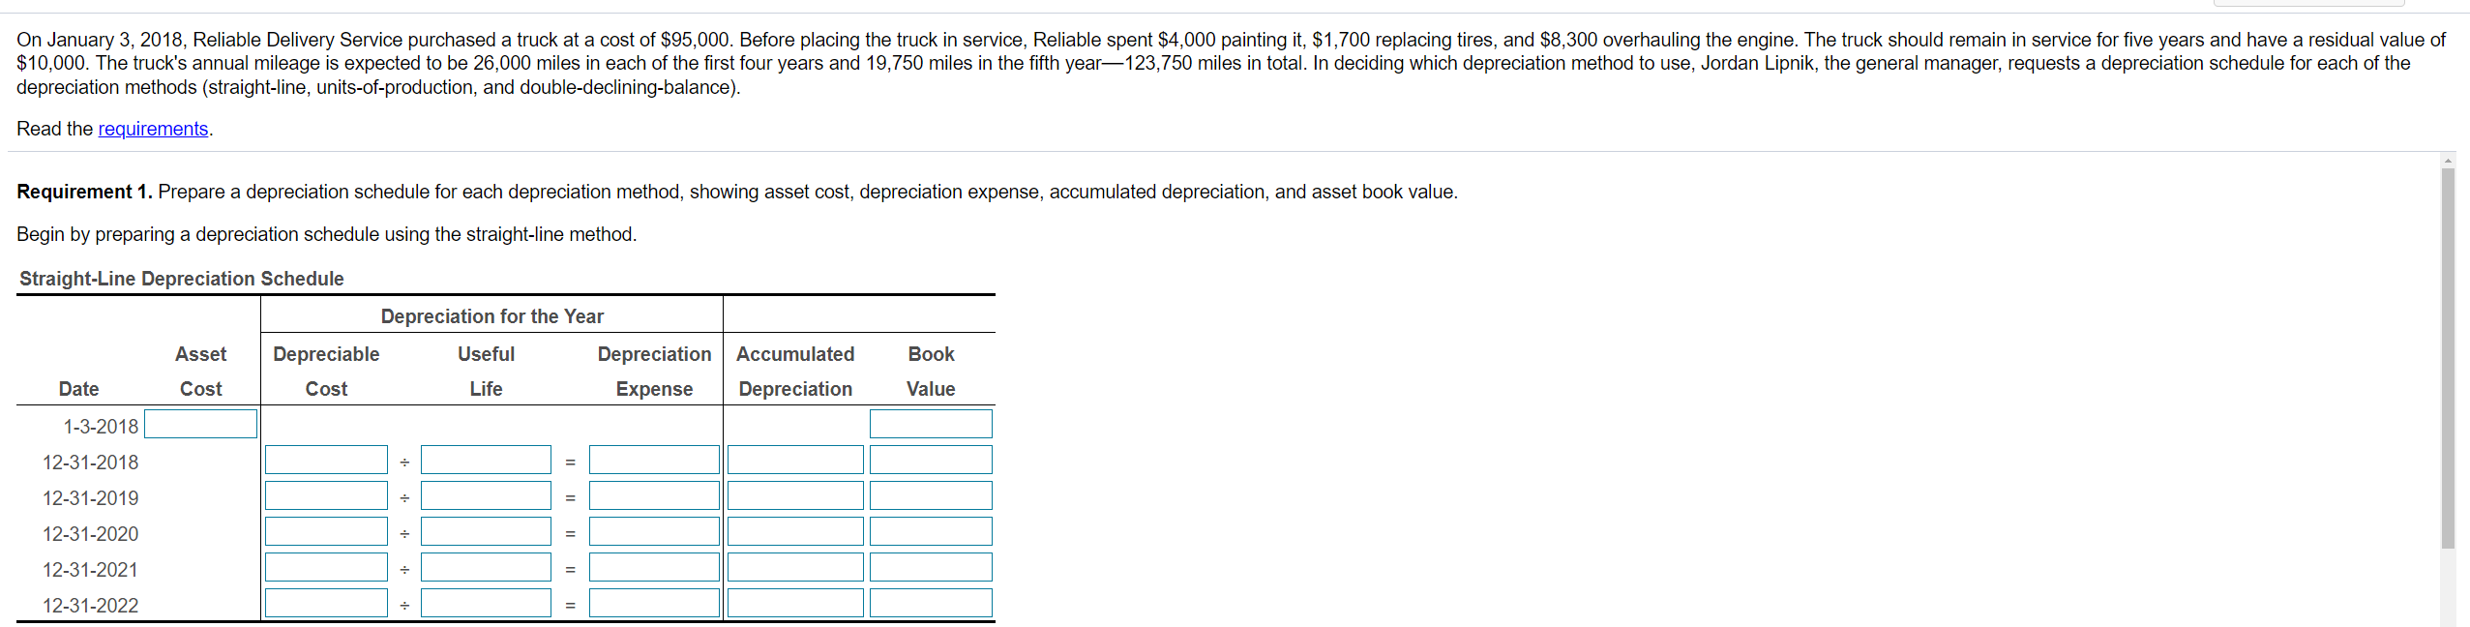Click the Depreciation Expense field for 12-31-2018

click(654, 459)
